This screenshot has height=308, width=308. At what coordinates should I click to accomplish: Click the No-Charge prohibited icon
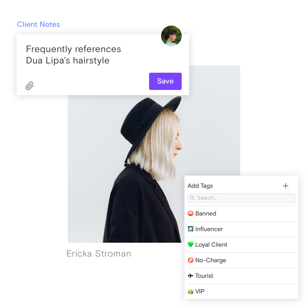[x=191, y=260]
